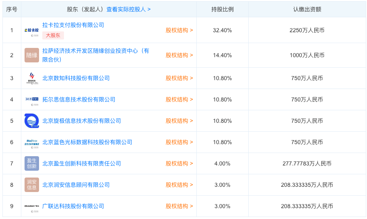This screenshot has width=367, height=219.
Task: Select the 1000万人民币 amount cell
Action: 307,55
